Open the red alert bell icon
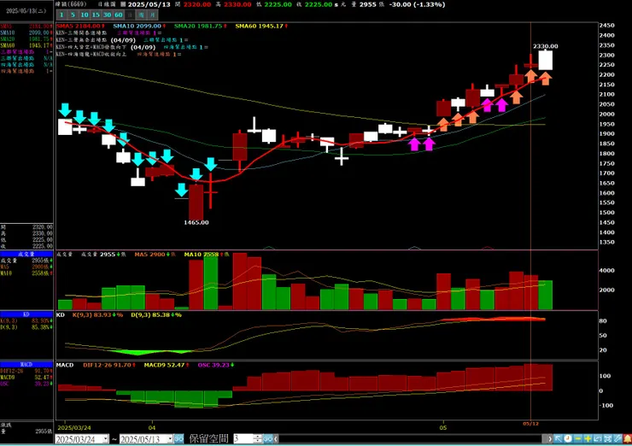 pos(627,438)
